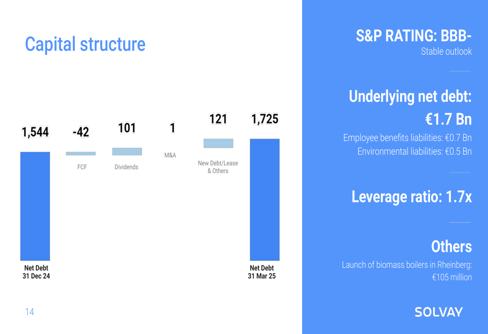Click the Leverage ratio: 1.7x heading
This screenshot has width=488, height=334.
pos(412,196)
